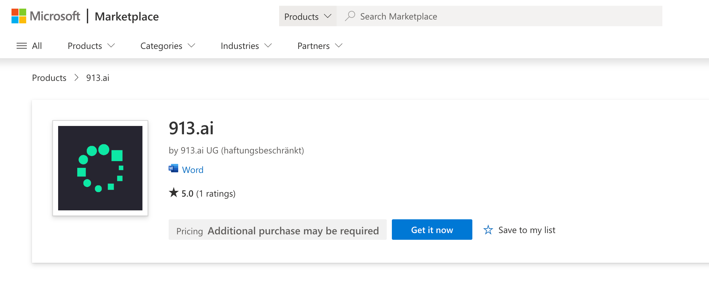
Task: Open the Products search scope dropdown
Action: (308, 16)
